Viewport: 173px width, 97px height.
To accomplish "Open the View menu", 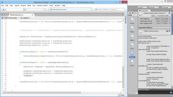I will (x=11, y=5).
